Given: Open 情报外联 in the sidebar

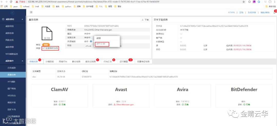Looking at the screenshot, I should coord(12,103).
